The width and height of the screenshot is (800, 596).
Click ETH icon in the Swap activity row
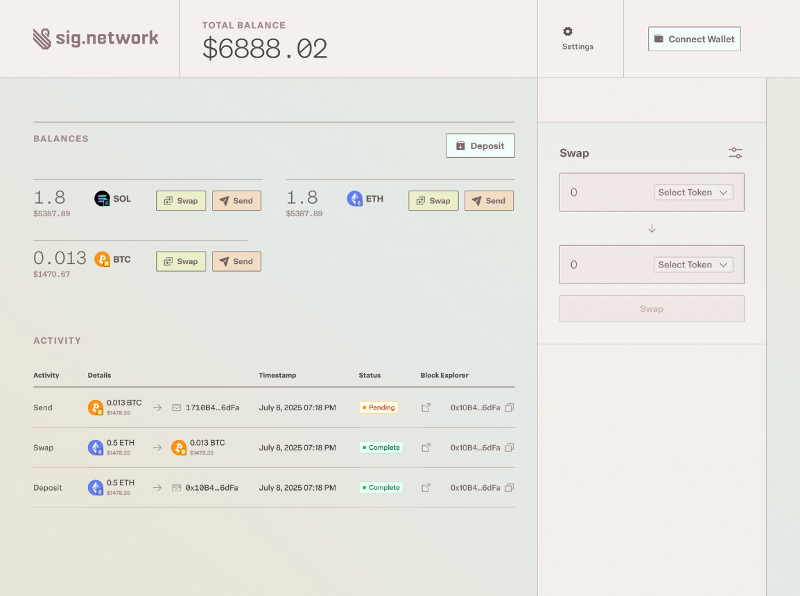pos(96,448)
